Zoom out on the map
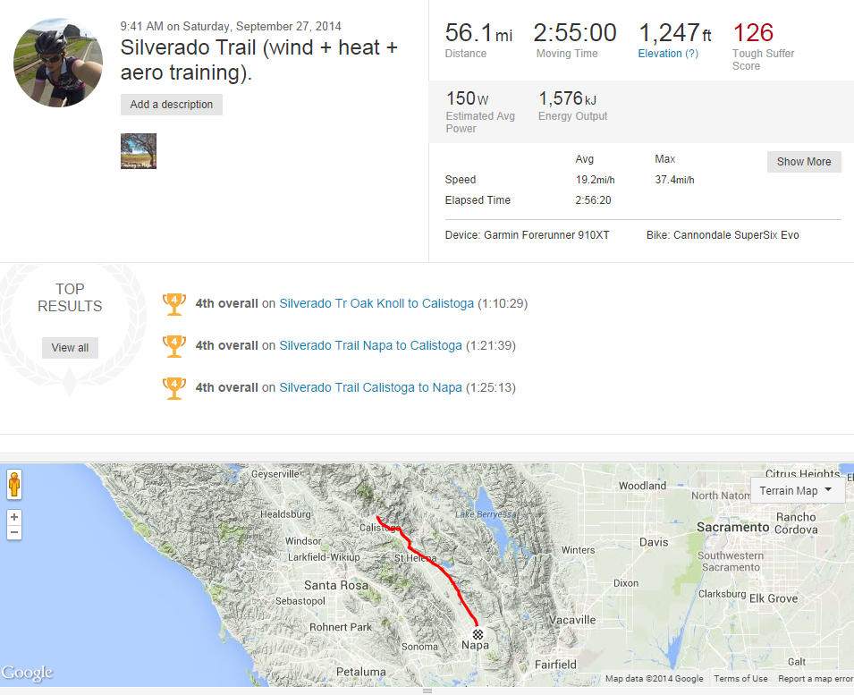854x695 pixels. 13,532
